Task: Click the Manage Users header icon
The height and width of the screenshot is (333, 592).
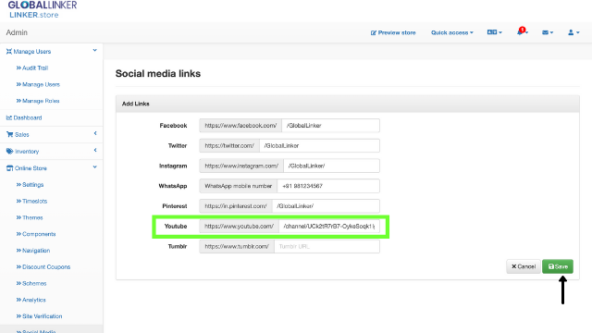Action: [9, 52]
